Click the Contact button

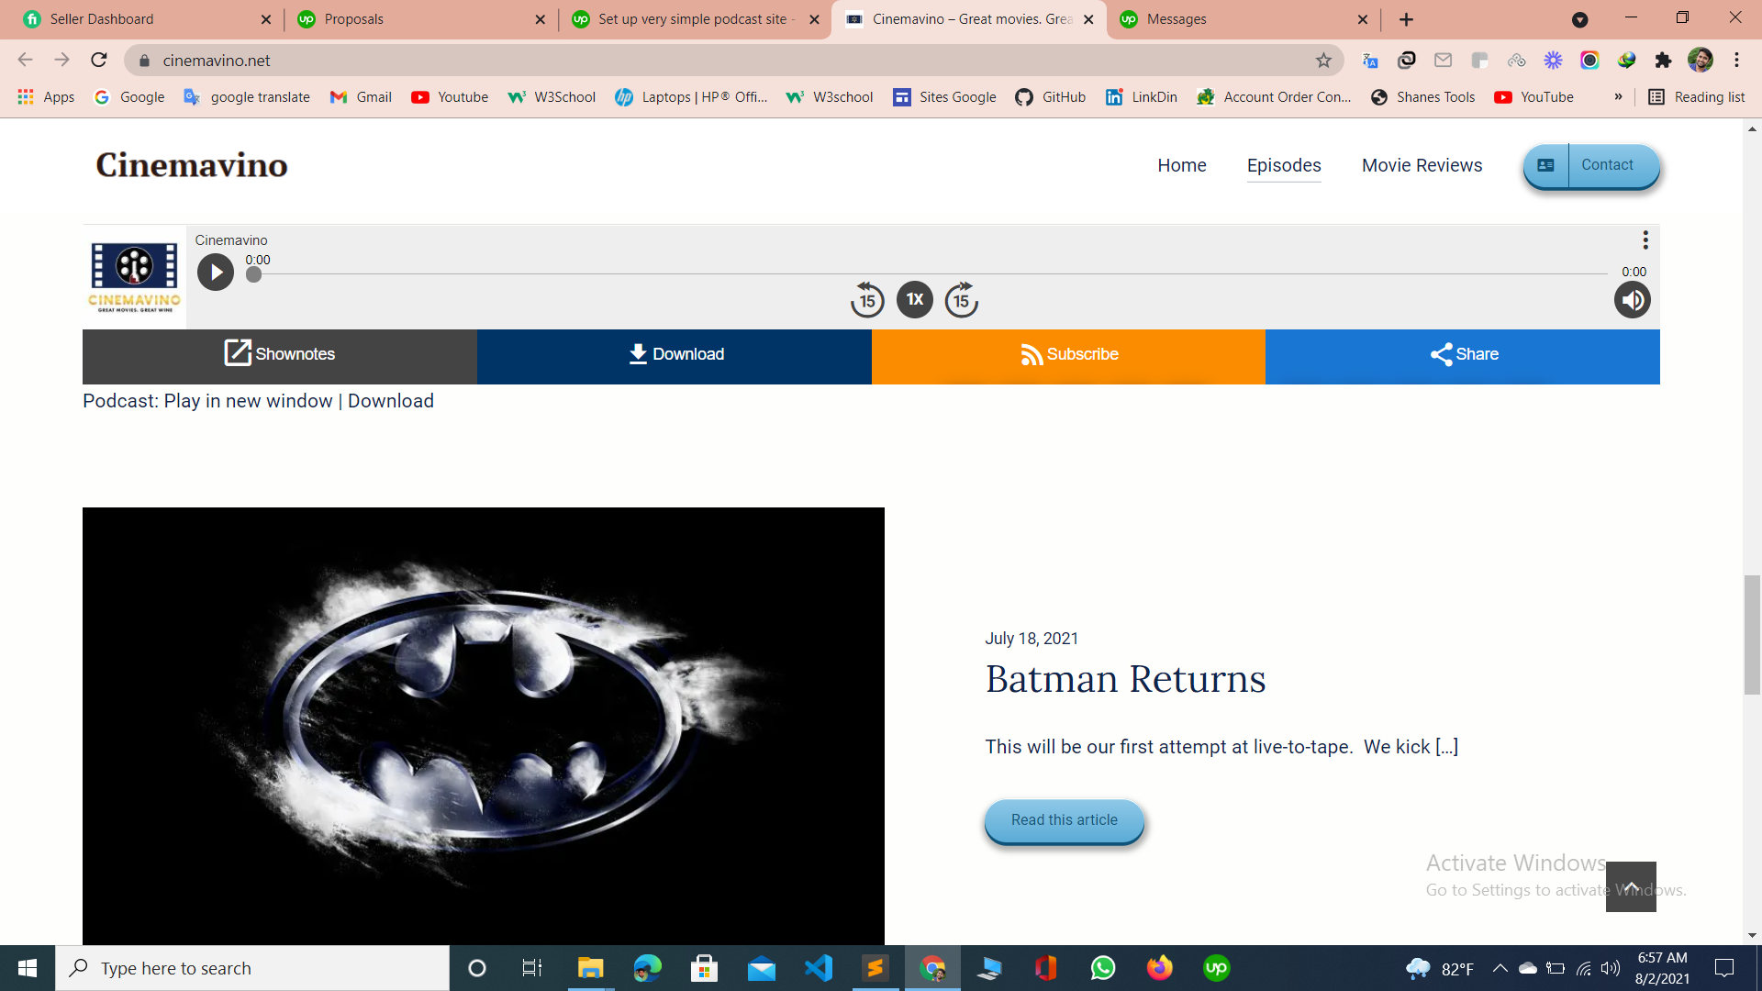(1592, 166)
